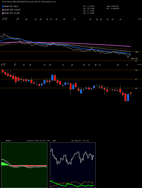Select the 'DOW PT: 91.09' legend label

pos(12,13)
